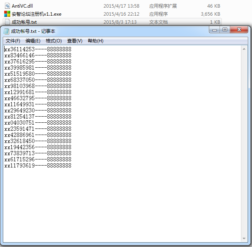The width and height of the screenshot is (252, 247).
Task: Click the date 2015/4/16 22:12 in Explorer
Action: click(121, 14)
